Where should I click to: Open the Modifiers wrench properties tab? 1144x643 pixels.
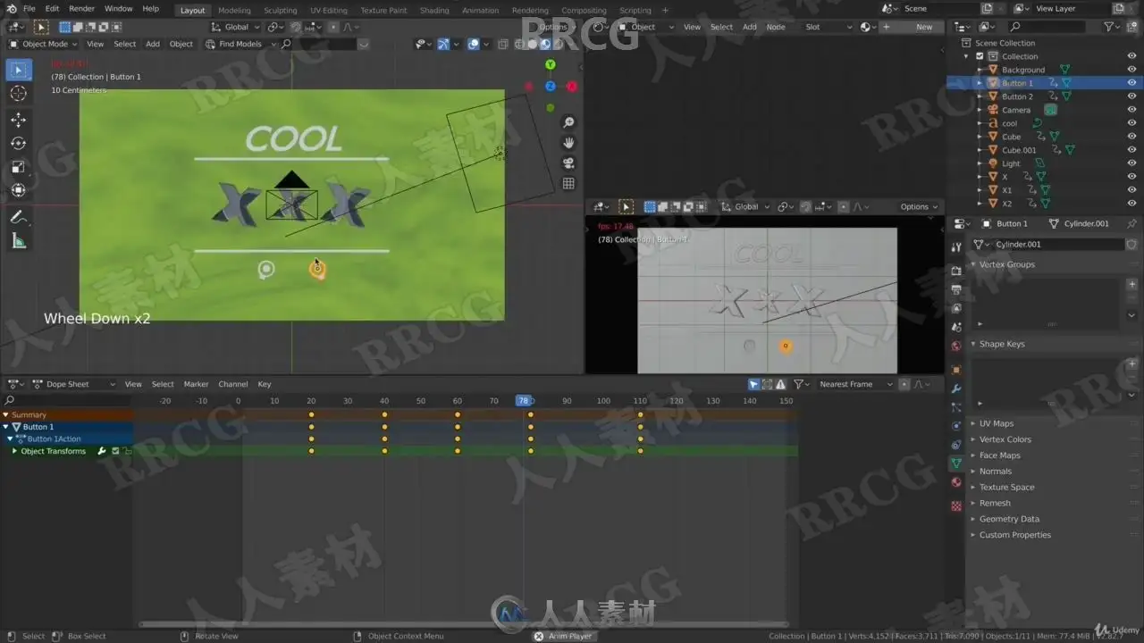coord(956,388)
